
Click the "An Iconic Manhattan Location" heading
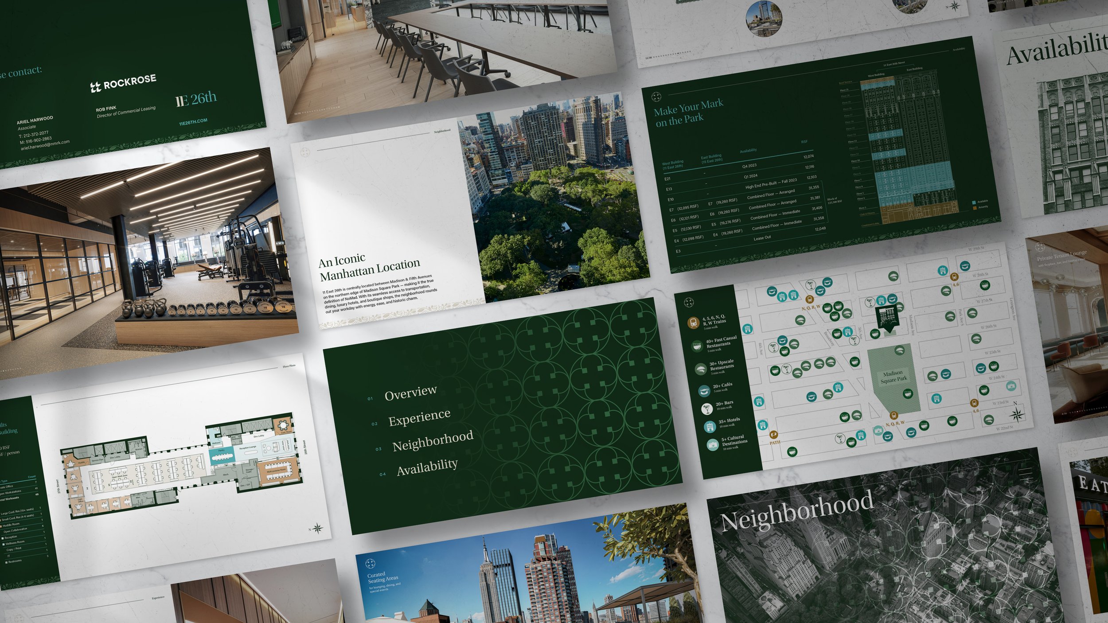click(369, 267)
